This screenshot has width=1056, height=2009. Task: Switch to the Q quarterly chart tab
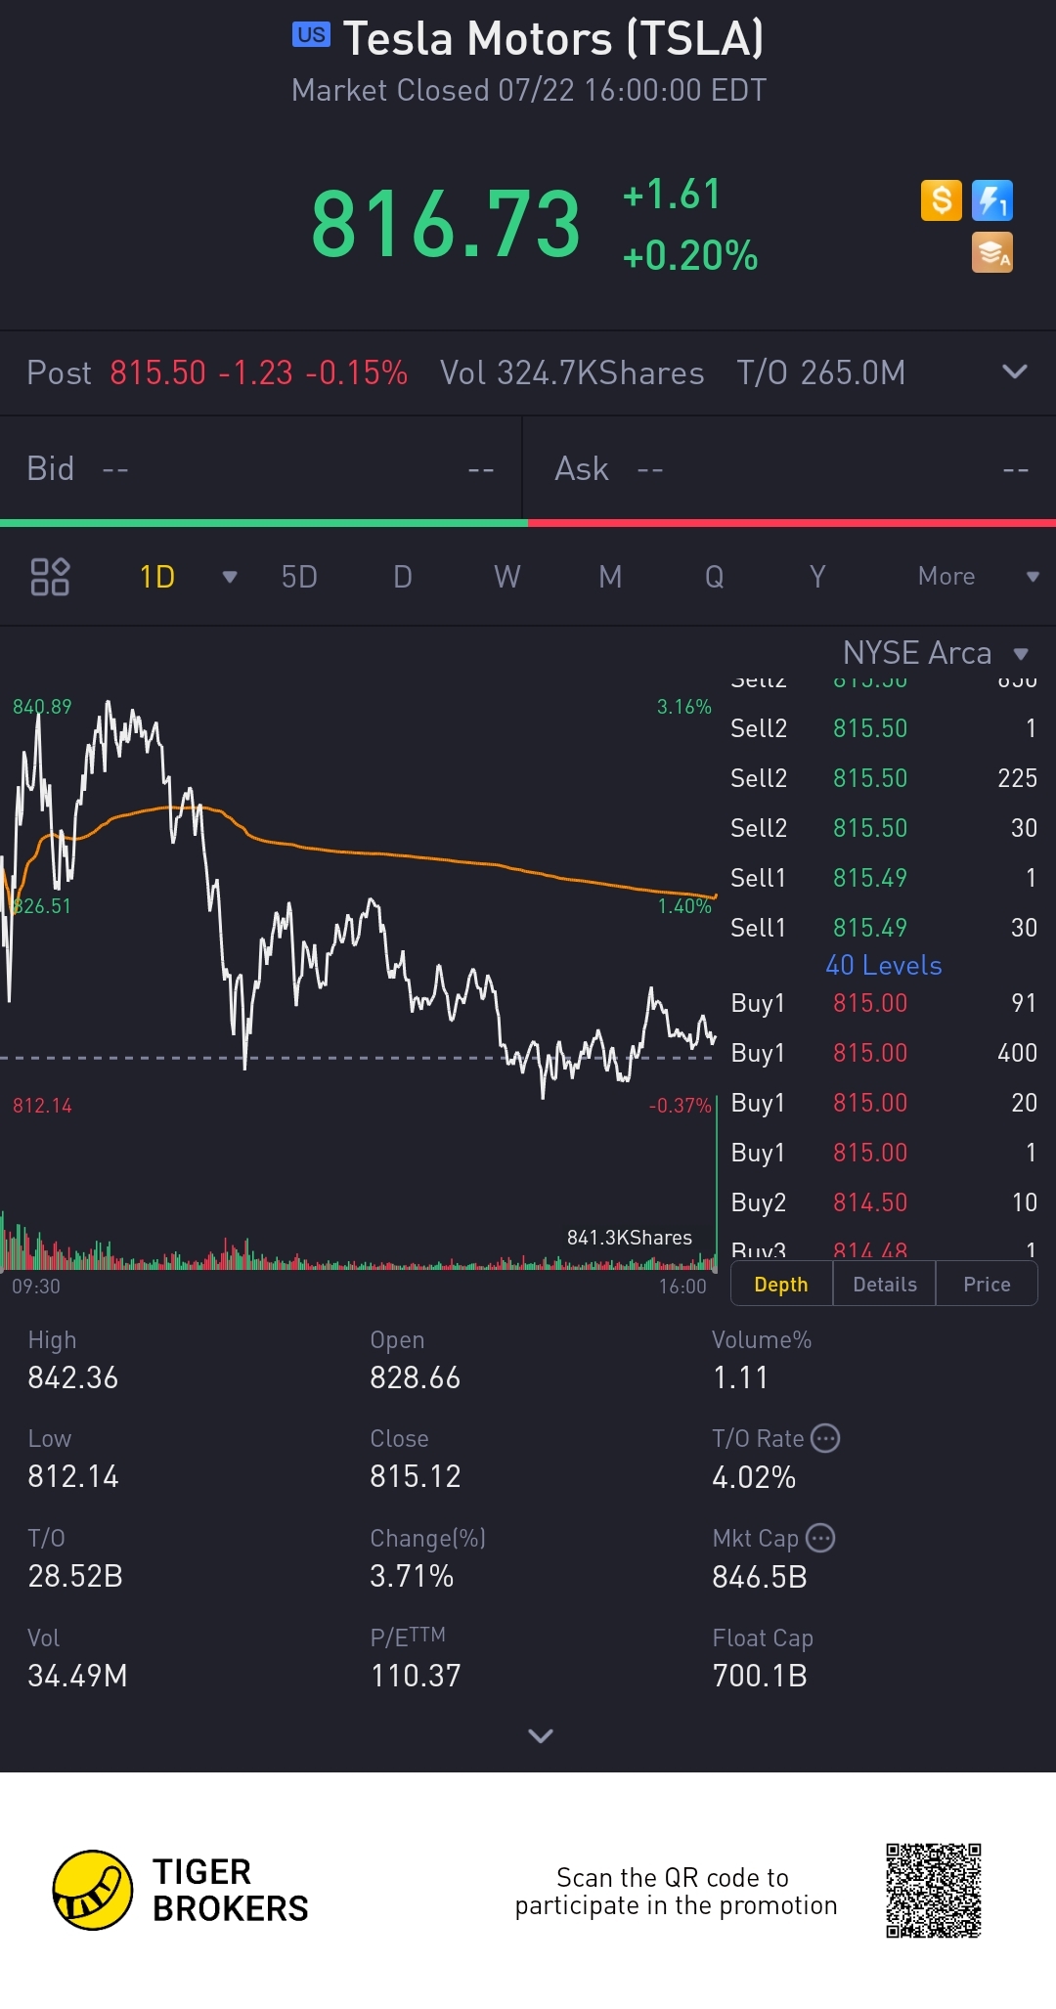[x=715, y=577]
